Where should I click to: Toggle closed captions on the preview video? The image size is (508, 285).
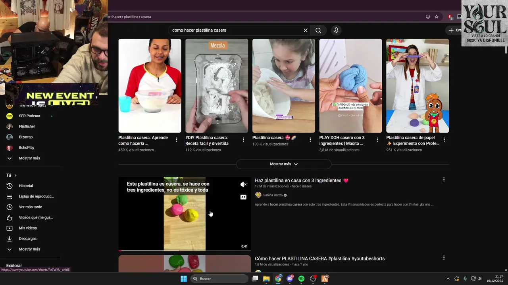(243, 197)
